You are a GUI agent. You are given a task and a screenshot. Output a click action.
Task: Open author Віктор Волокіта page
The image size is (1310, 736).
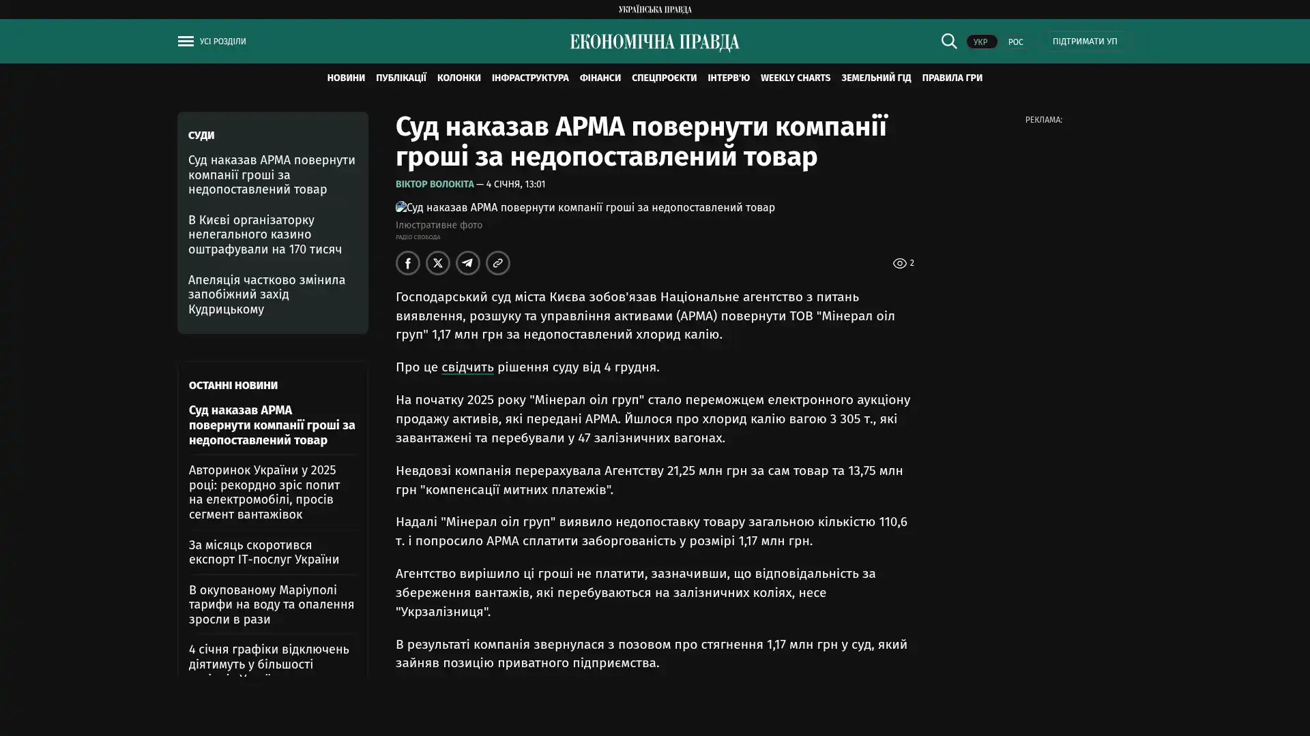coord(435,184)
